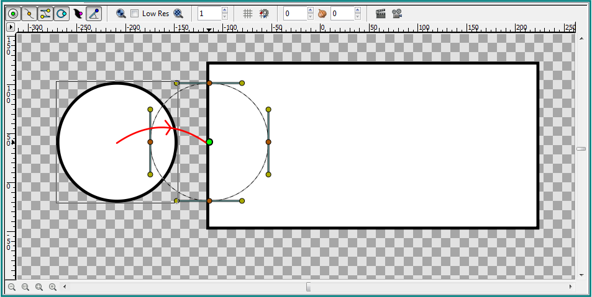
Task: Open canvas menu arrow by ruler
Action: [11, 27]
